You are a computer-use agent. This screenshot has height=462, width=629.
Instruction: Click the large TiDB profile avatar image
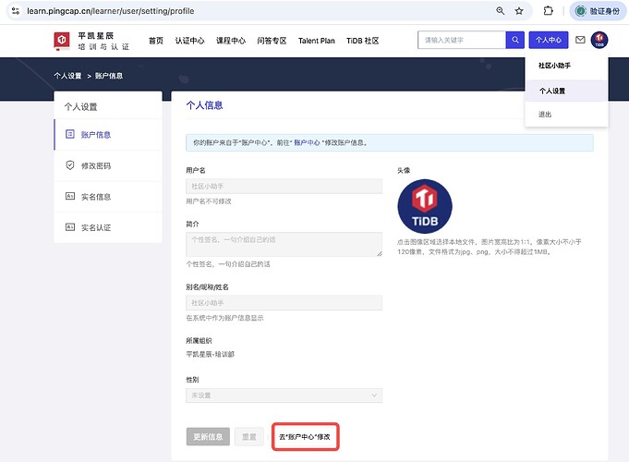[x=425, y=206]
